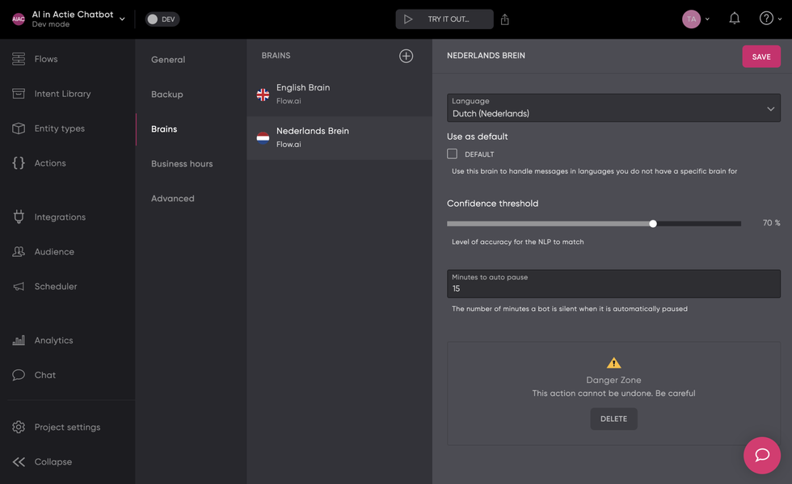The width and height of the screenshot is (792, 484).
Task: Open the Scheduler section
Action: click(x=55, y=287)
